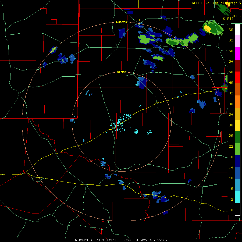This screenshot has width=242, height=242.
Task: Pick the yellow legend band near 30
Action: [x=237, y=125]
